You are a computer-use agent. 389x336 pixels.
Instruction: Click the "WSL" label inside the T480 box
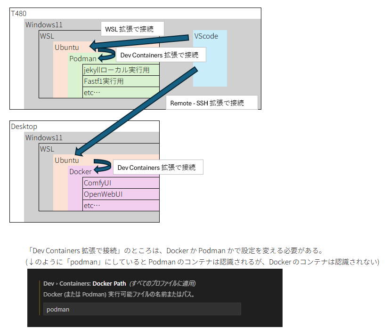click(47, 36)
